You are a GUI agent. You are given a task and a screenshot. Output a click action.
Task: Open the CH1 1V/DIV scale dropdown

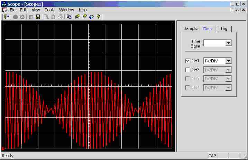click(x=228, y=61)
